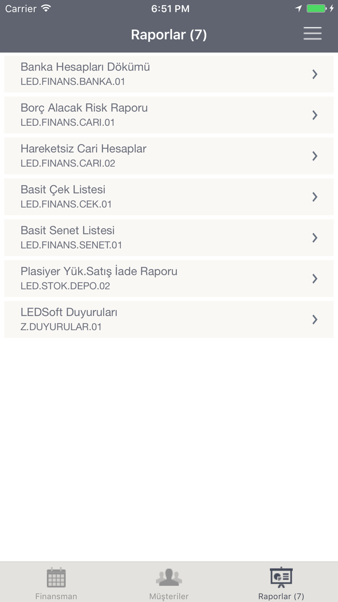Open the Finansman calendar tab icon
This screenshot has width=338, height=602.
56,577
